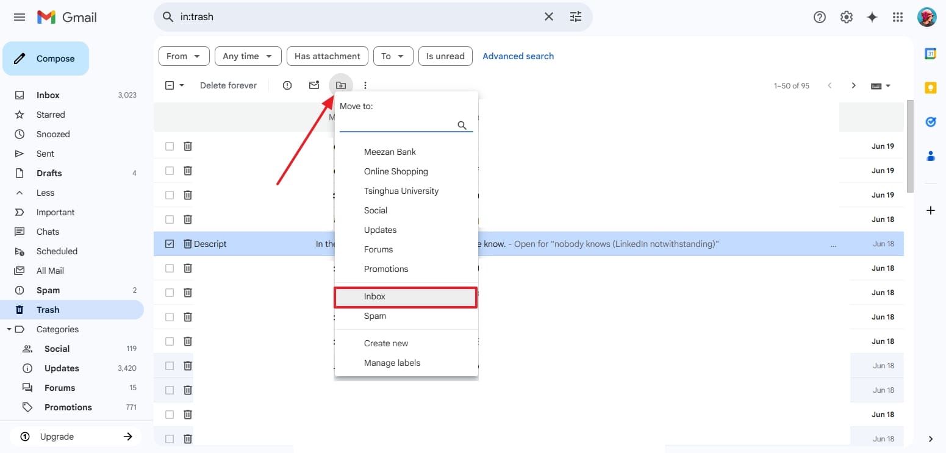Clear the search query using the X

coord(548,16)
